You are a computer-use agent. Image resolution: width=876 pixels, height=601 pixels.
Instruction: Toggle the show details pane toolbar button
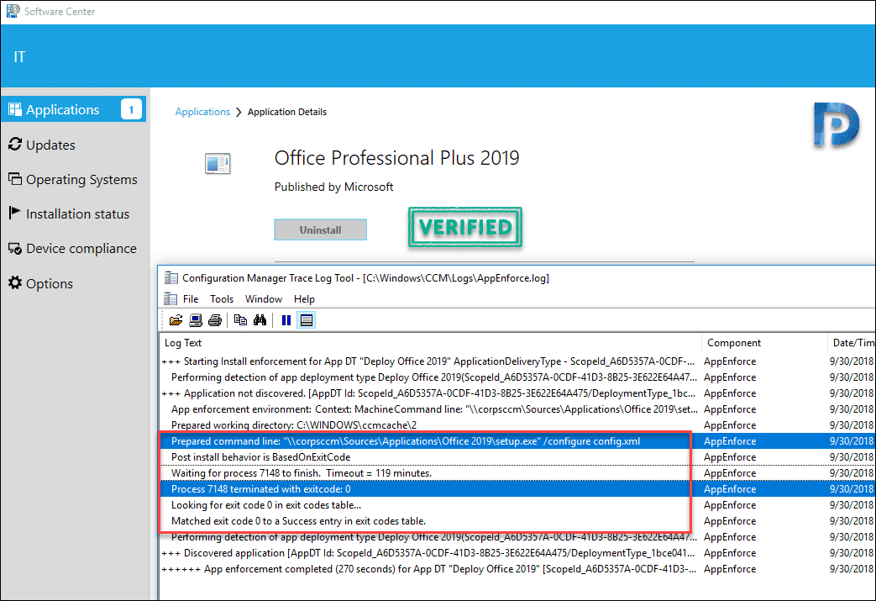click(307, 320)
